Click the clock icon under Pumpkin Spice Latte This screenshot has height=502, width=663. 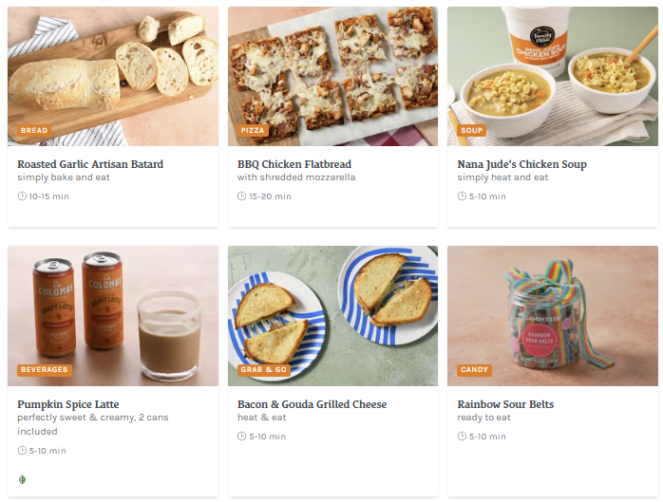(22, 451)
